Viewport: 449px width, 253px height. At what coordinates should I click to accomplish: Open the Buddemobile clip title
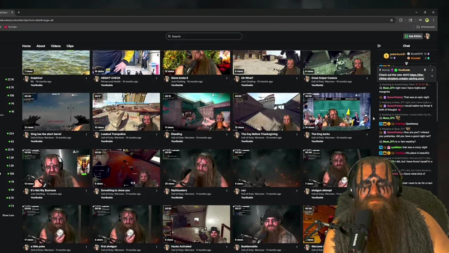pyautogui.click(x=250, y=247)
